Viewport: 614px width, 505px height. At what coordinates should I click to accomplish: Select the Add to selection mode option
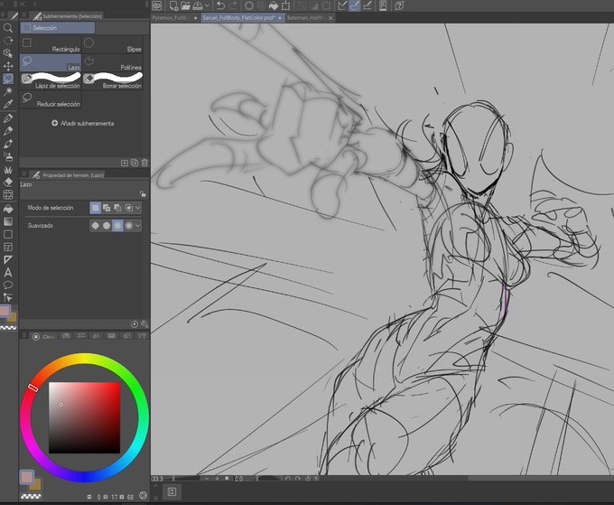click(x=107, y=208)
